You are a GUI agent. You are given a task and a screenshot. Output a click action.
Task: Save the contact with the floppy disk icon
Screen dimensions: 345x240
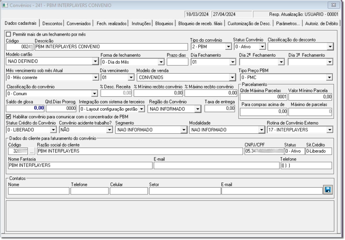(328, 190)
